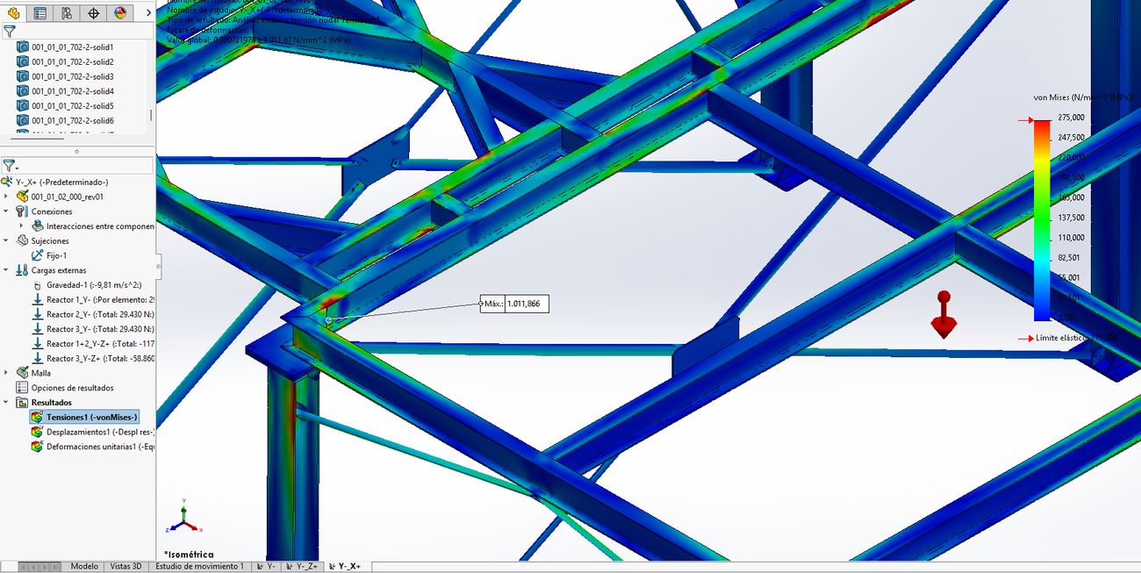Expand Interacciones entre componentes
The height and width of the screenshot is (573, 1141).
pos(21,226)
